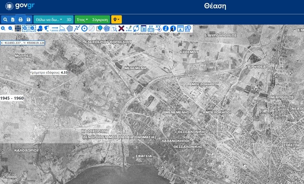The width and height of the screenshot is (304, 184).
Task: Click the 'ΝΕΑΠΟΛΕΩΣ' map label
Action: [x=282, y=97]
